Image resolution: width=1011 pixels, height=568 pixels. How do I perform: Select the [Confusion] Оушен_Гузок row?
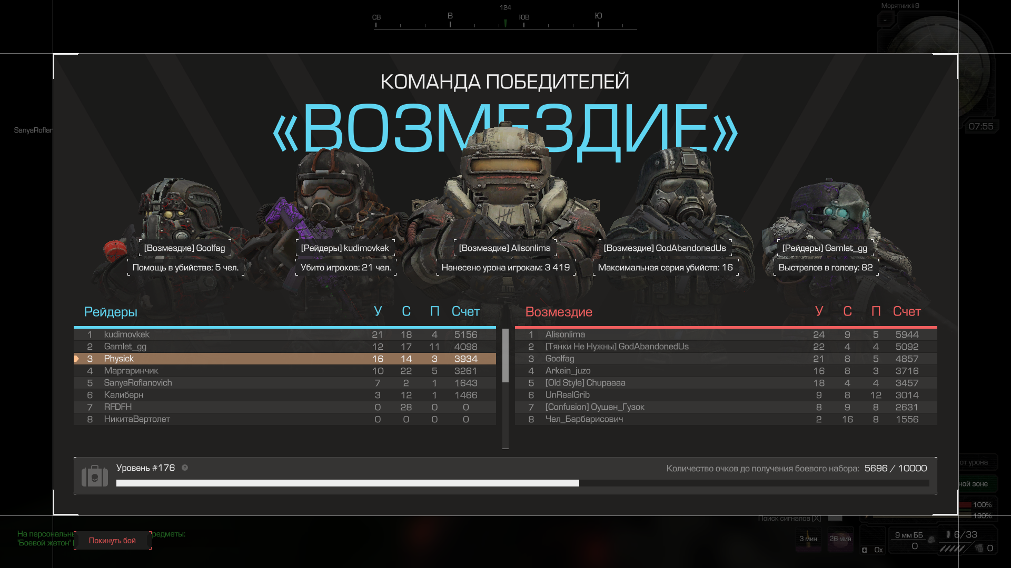tap(726, 407)
